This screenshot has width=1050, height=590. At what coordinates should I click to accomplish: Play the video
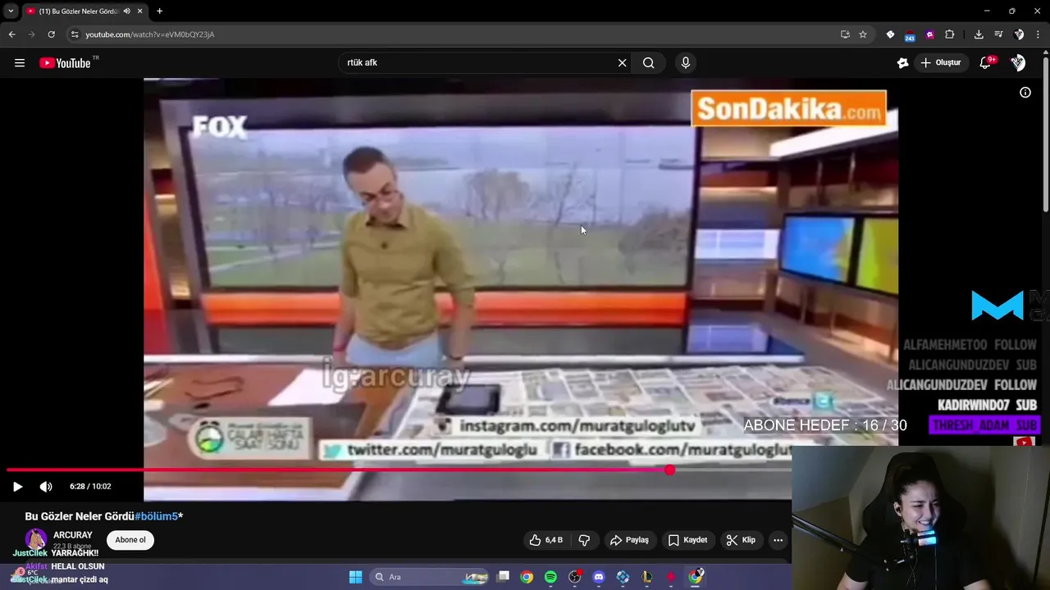coord(17,487)
